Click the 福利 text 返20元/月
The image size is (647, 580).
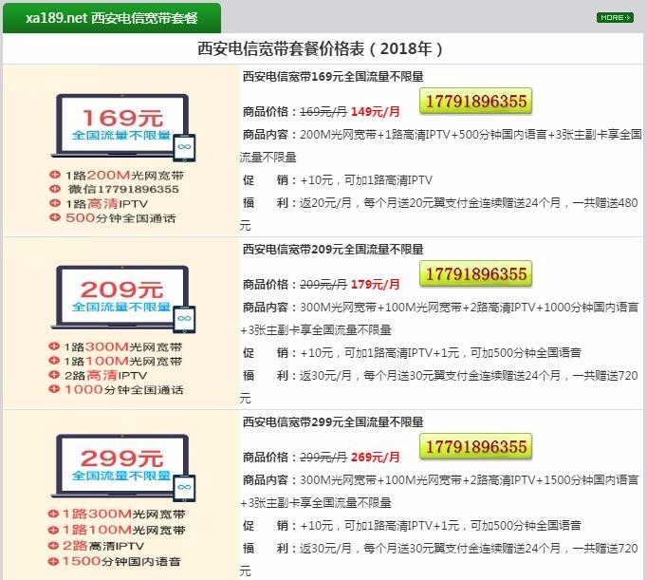coord(325,203)
